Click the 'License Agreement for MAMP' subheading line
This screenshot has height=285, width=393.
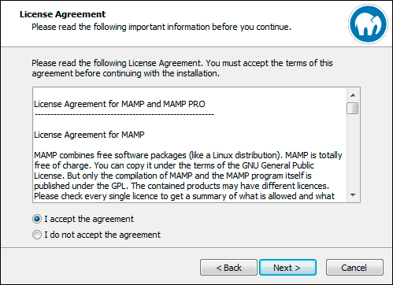click(x=89, y=135)
